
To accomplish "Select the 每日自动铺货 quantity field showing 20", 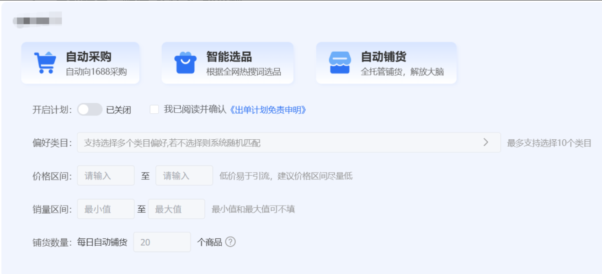I will [x=162, y=242].
